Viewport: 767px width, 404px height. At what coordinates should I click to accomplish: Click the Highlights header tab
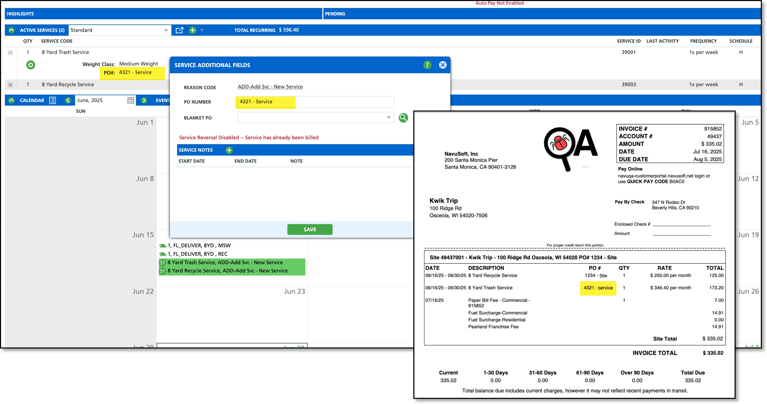pyautogui.click(x=20, y=14)
